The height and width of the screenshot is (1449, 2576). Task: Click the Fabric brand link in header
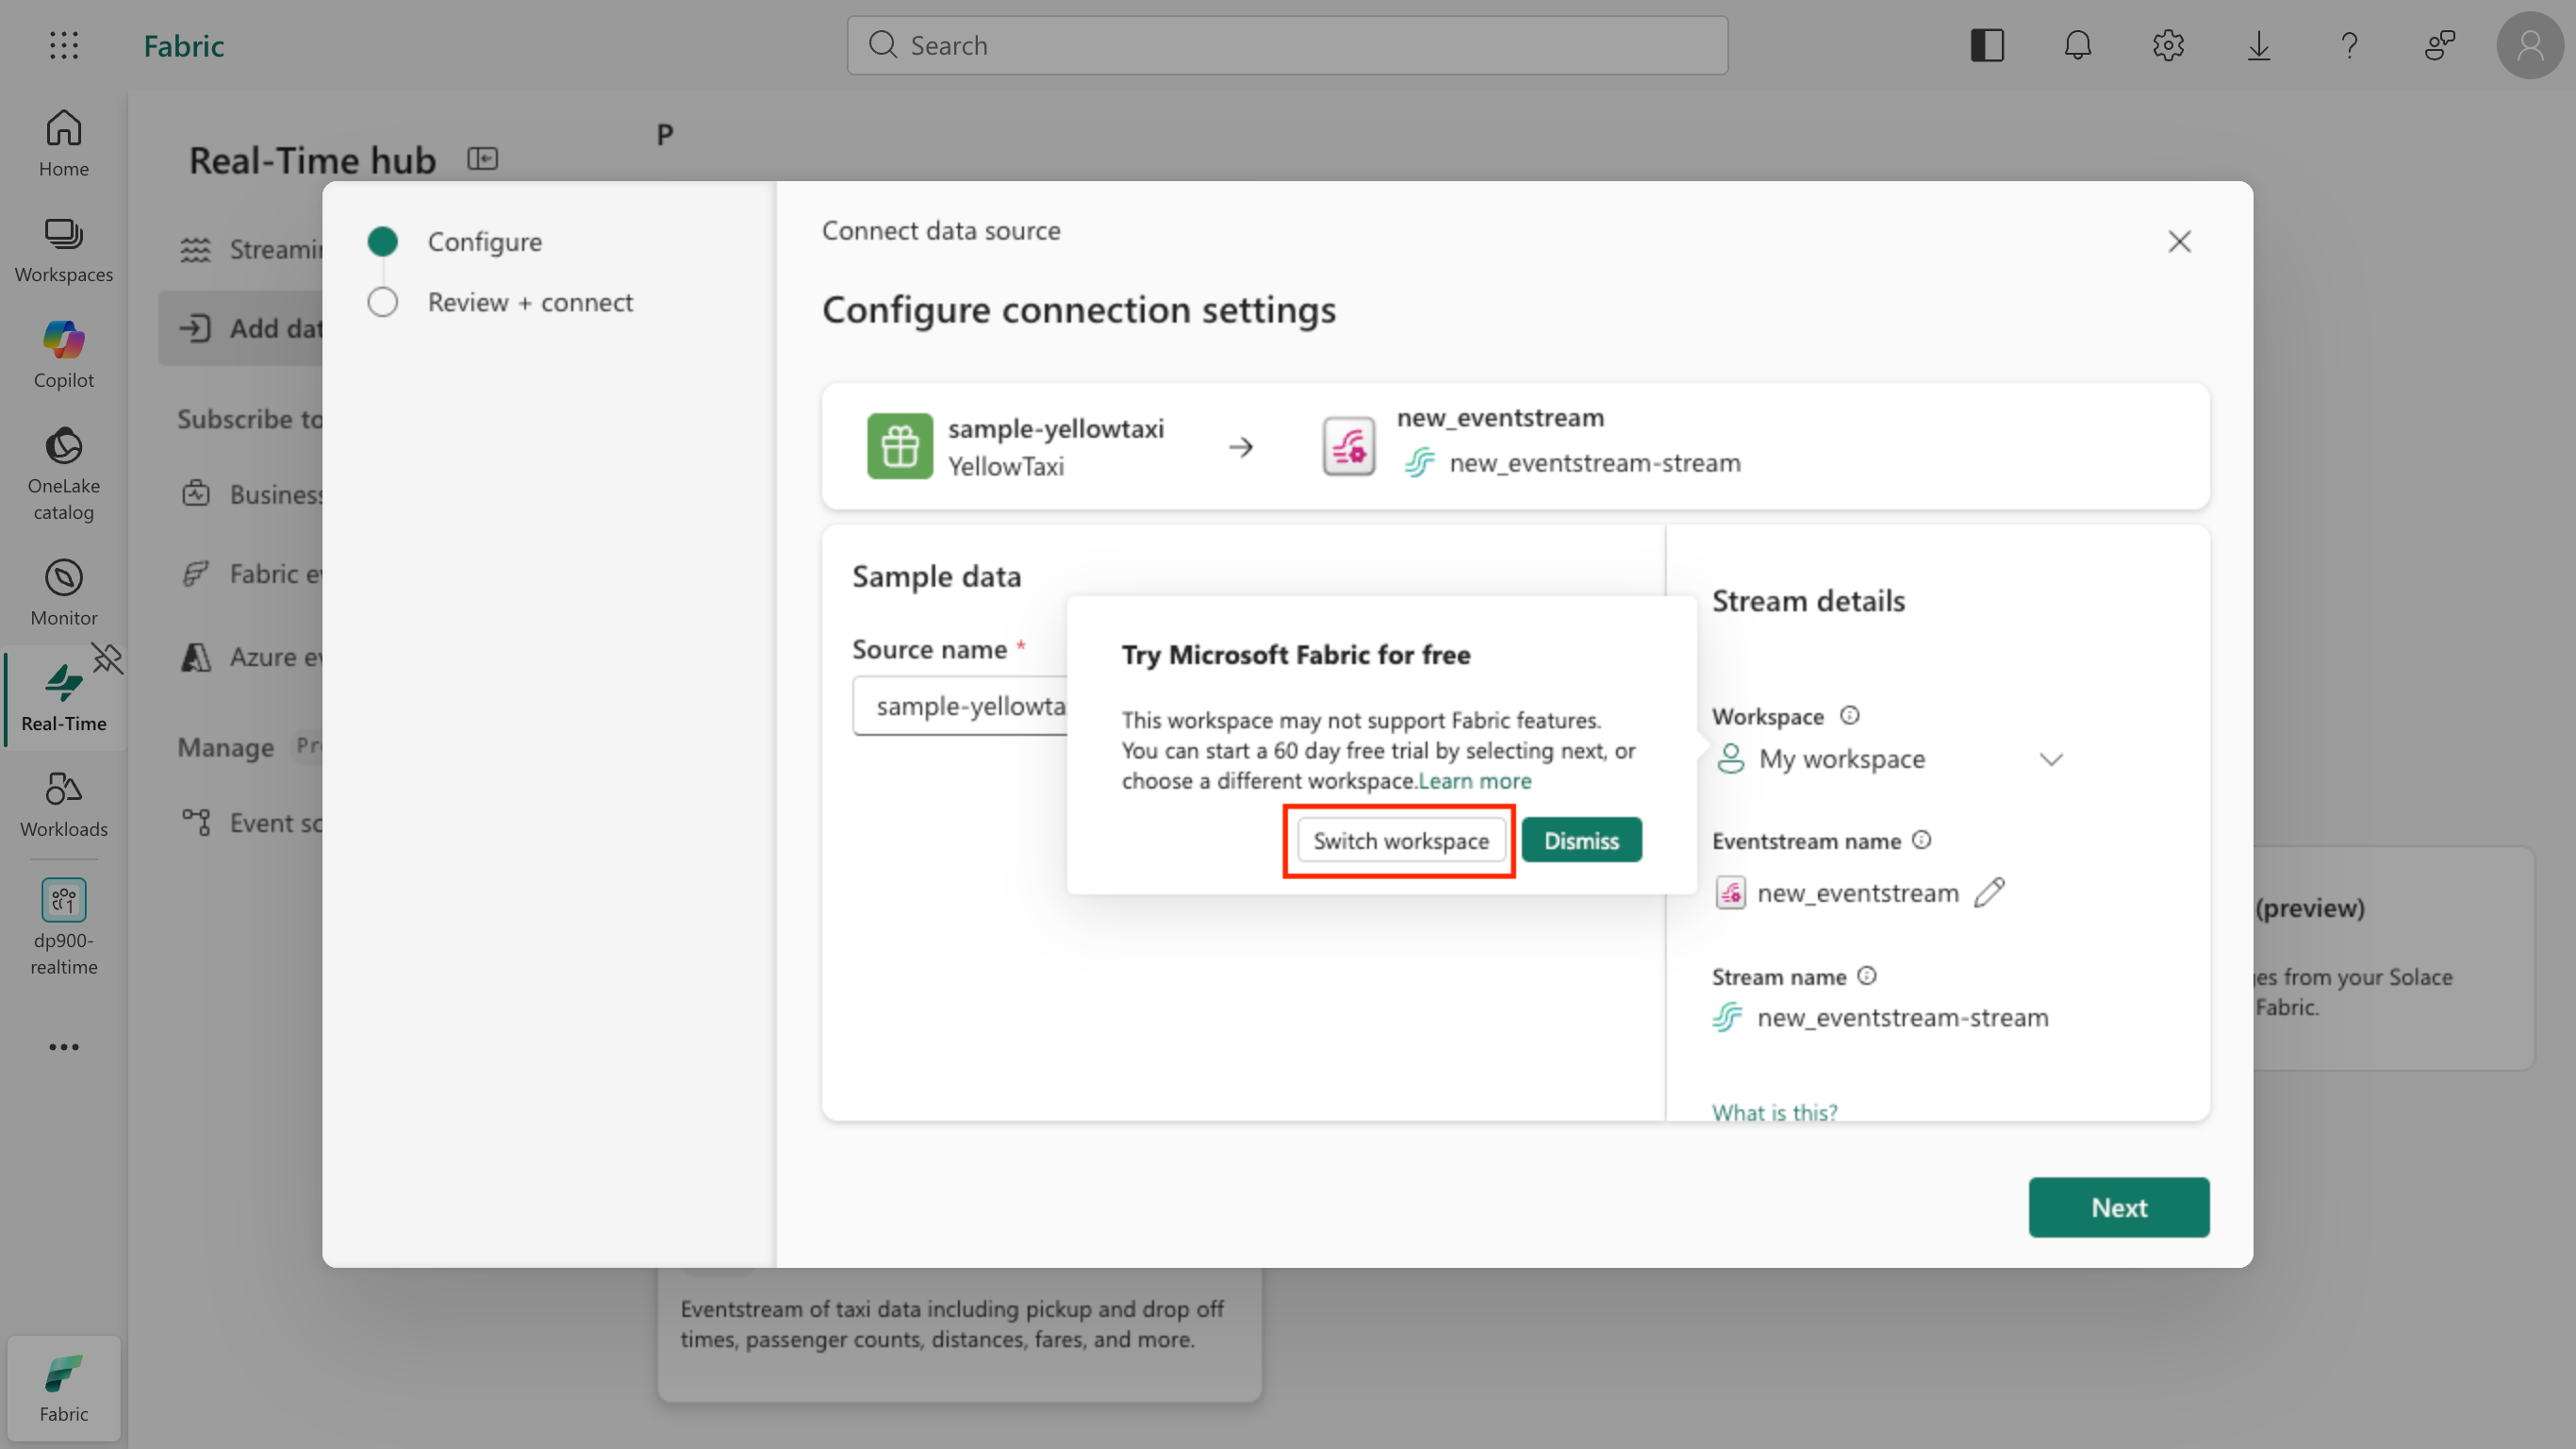coord(183,45)
